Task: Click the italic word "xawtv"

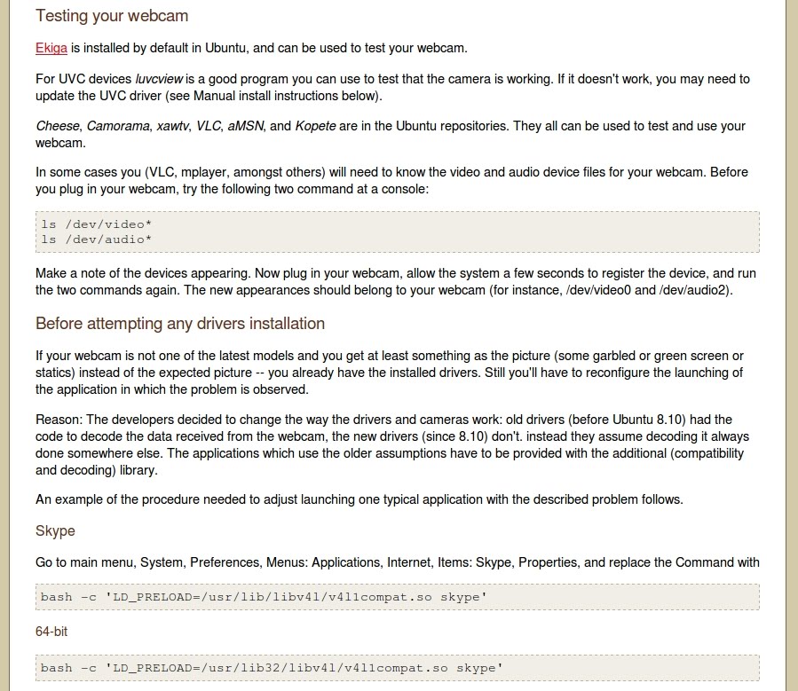Action: coord(174,126)
